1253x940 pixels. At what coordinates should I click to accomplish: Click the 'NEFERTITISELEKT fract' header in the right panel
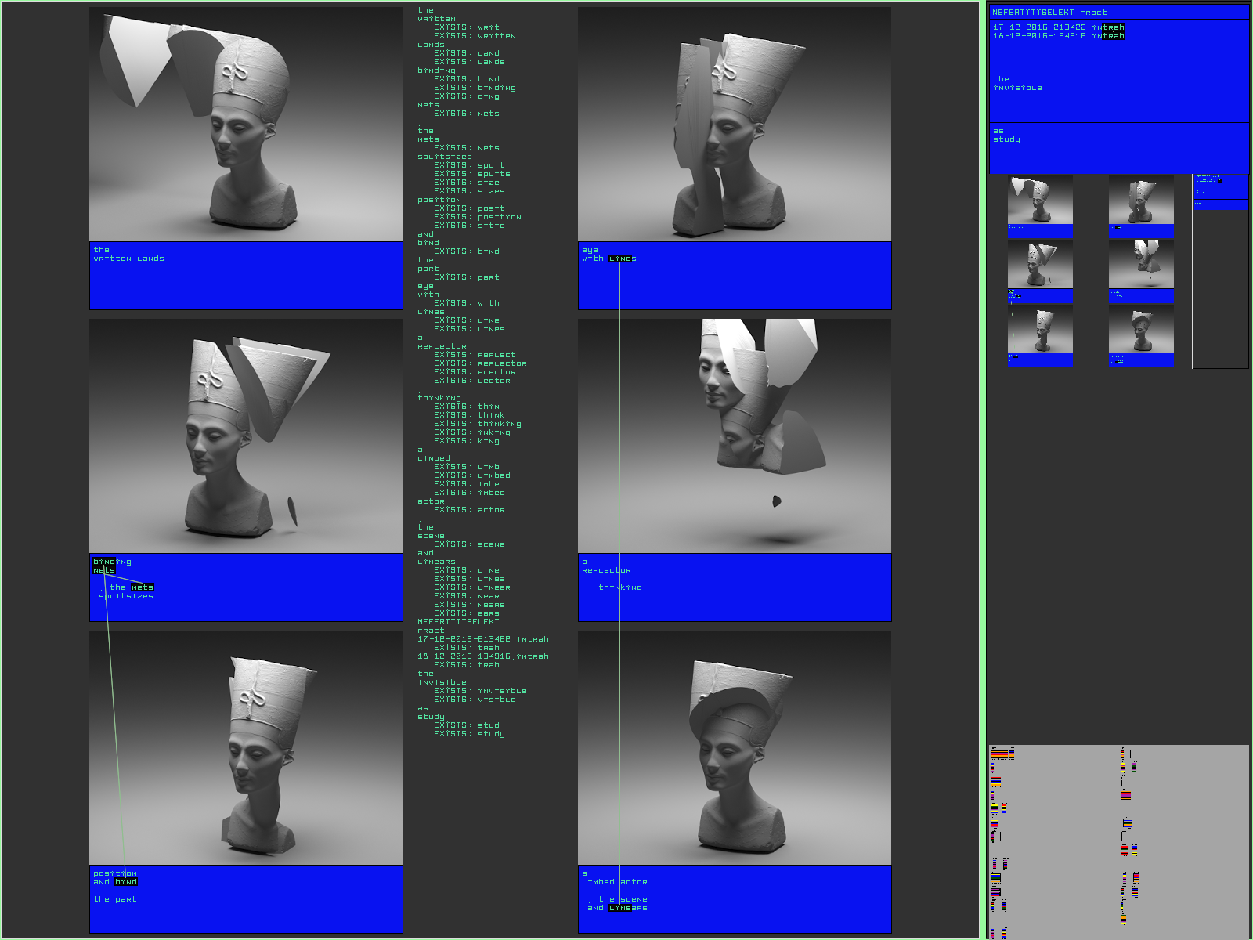pyautogui.click(x=1049, y=13)
